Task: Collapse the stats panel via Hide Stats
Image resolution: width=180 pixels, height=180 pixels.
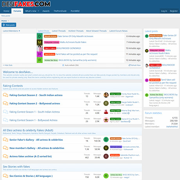Action: point(8,65)
